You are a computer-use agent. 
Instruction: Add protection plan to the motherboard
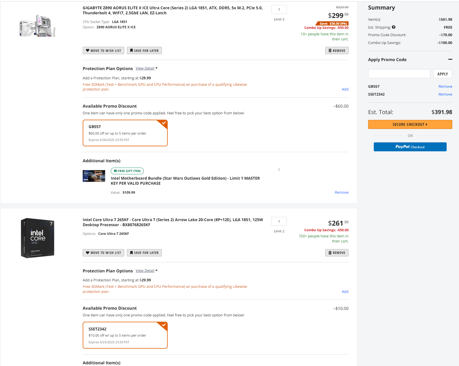coord(345,89)
